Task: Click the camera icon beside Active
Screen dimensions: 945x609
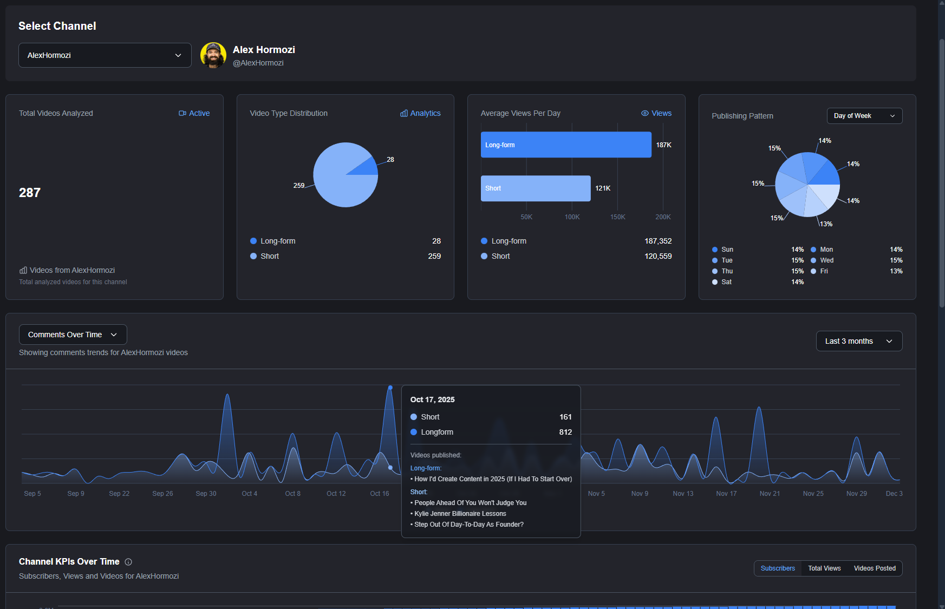Action: point(183,113)
